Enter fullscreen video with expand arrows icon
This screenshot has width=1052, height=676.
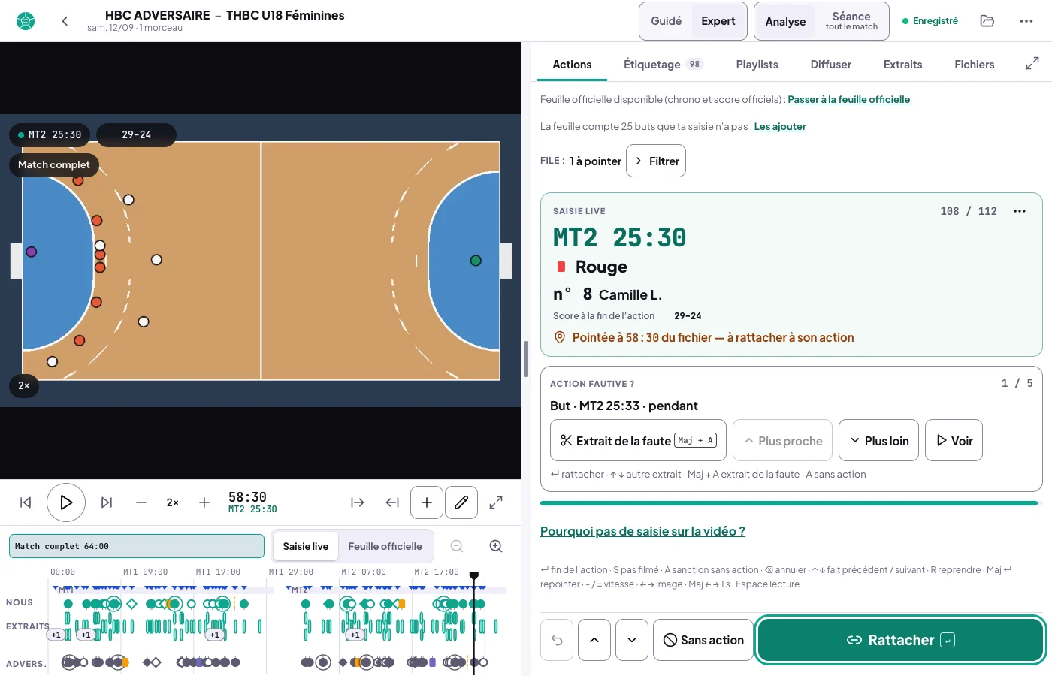pyautogui.click(x=496, y=502)
